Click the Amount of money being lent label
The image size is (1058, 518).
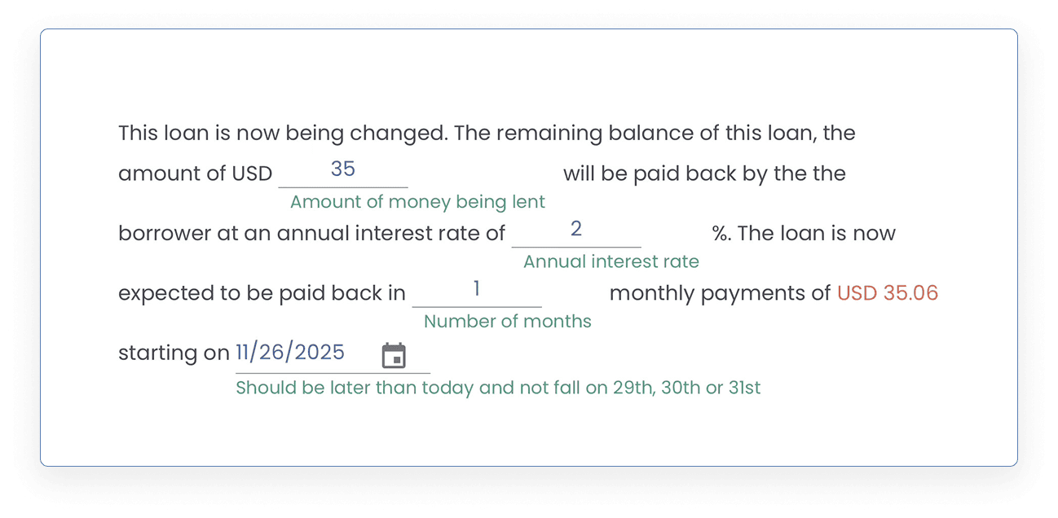[x=417, y=201]
